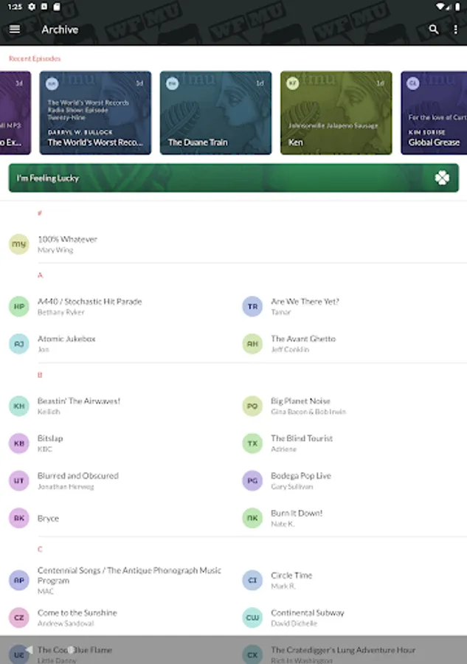Click the TX avatar for The Blind Tourist
Viewport: 467px width, 664px height.
tap(252, 443)
